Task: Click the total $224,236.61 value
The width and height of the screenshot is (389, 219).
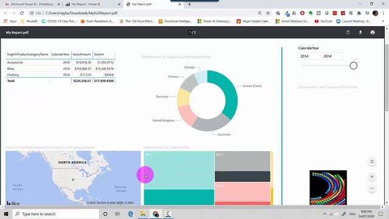Action: 82,81
